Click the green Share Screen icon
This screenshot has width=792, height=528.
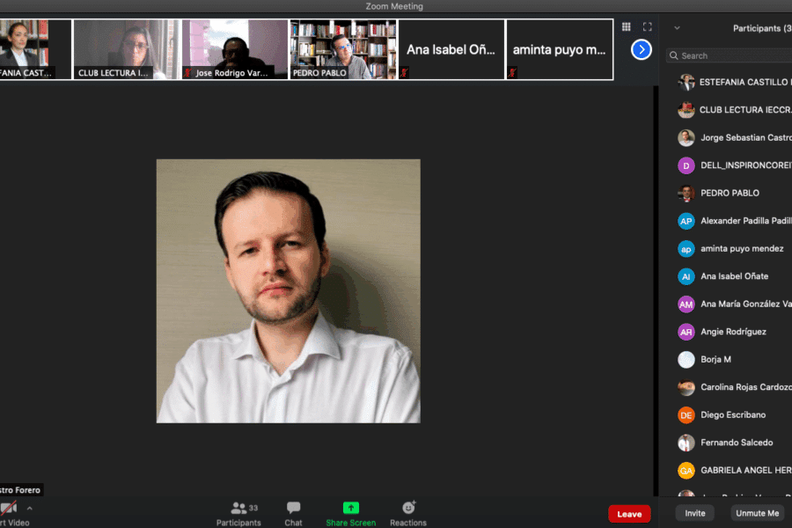(350, 508)
